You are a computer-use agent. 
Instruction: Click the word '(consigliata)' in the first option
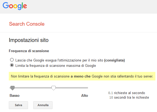(115, 60)
